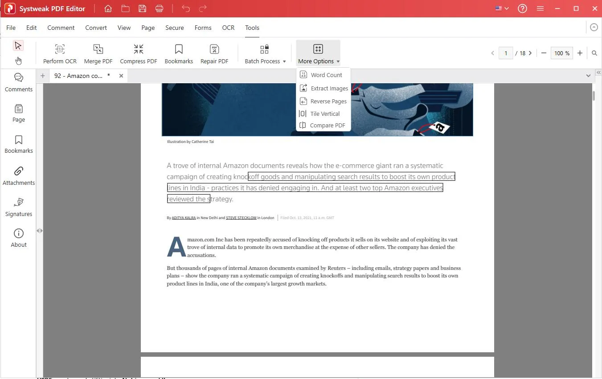Add a new document tab
Viewport: 602px width, 379px height.
43,76
